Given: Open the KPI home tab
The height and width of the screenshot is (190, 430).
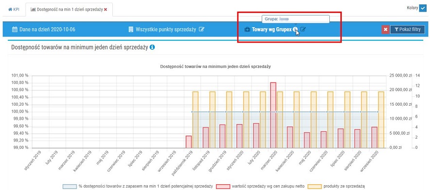Looking at the screenshot, I should [x=14, y=9].
